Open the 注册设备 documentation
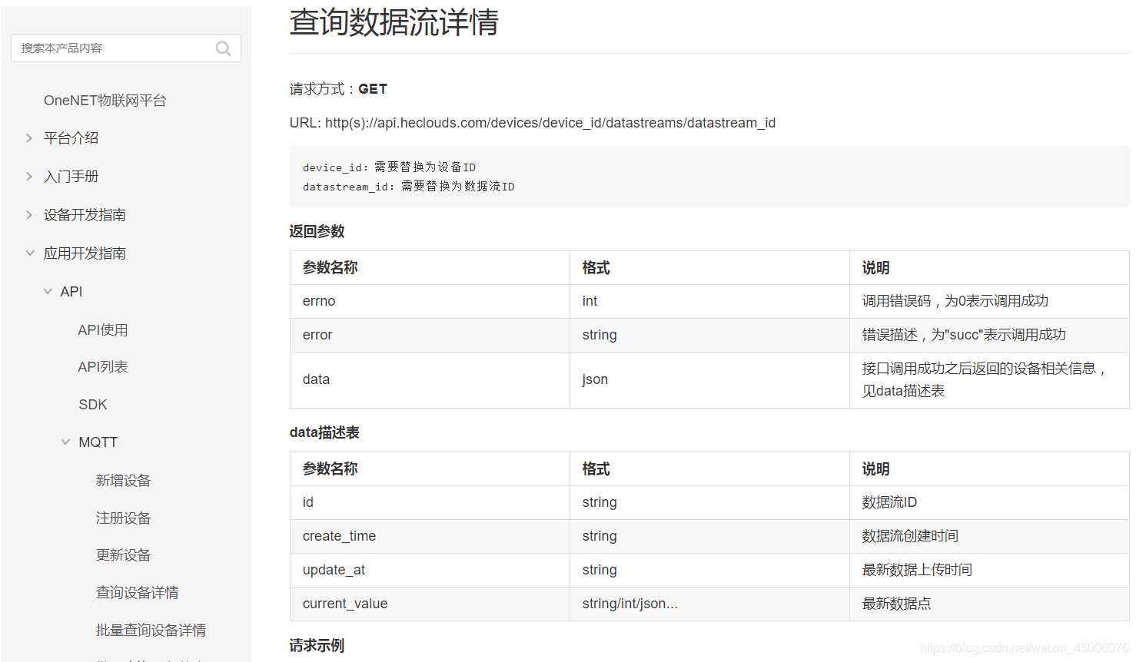 coord(124,518)
